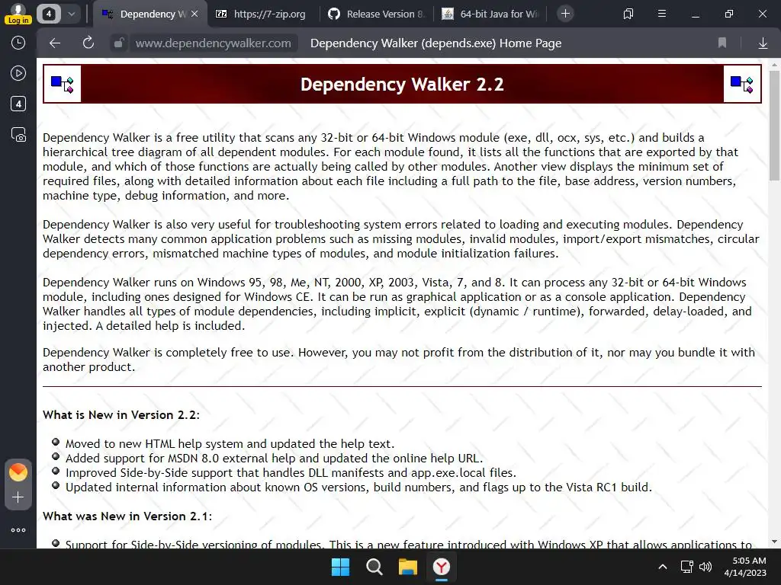The height and width of the screenshot is (585, 781).
Task: Open Windows taskbar search
Action: pyautogui.click(x=374, y=567)
